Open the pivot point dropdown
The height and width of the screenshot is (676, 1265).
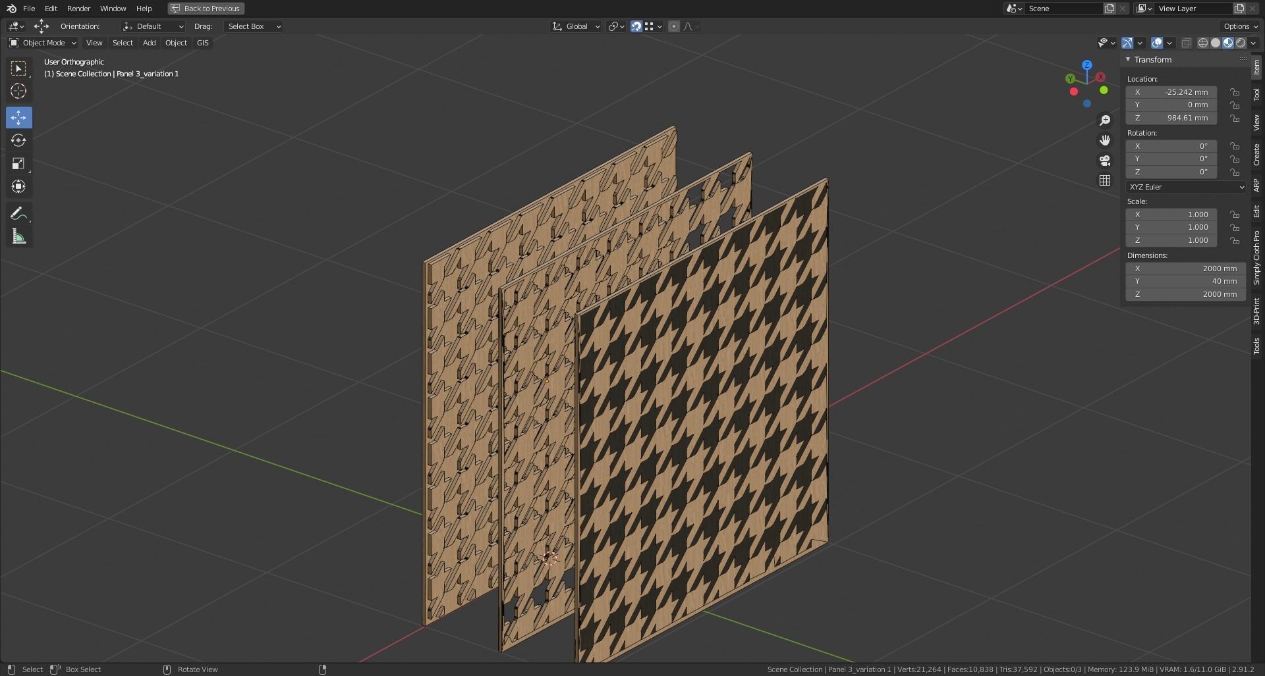617,26
